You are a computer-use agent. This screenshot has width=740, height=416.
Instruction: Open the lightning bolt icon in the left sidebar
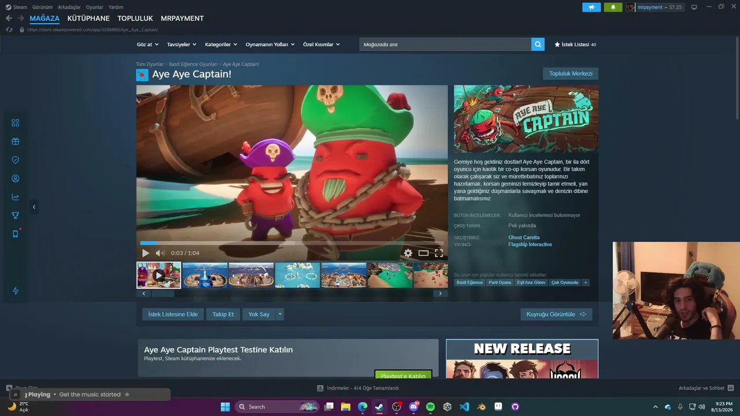(16, 291)
